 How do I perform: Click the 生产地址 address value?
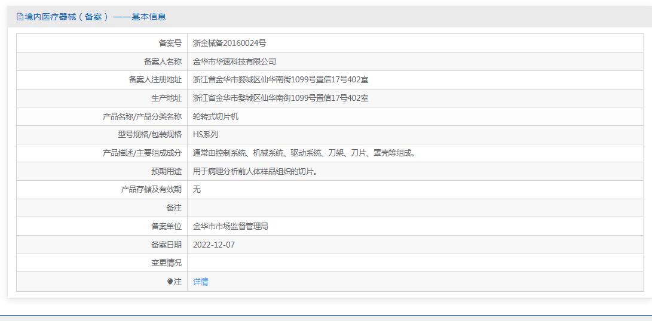(x=281, y=98)
